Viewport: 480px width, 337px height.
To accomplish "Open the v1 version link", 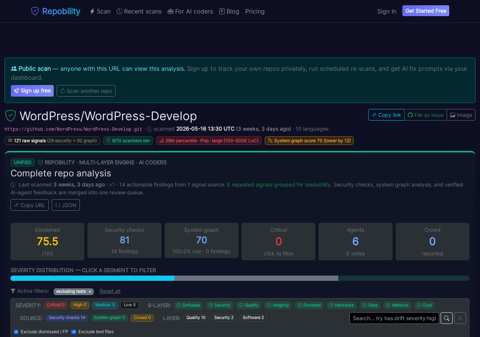I will tap(112, 185).
